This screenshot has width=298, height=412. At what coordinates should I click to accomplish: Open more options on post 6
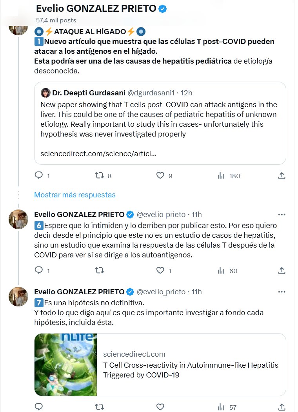pos(282,215)
